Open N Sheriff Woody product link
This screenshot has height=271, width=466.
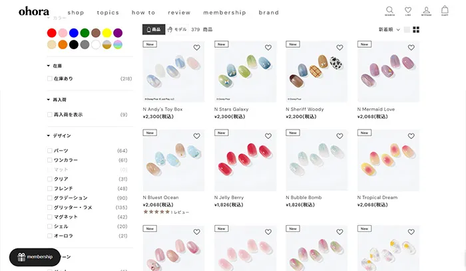pyautogui.click(x=305, y=109)
